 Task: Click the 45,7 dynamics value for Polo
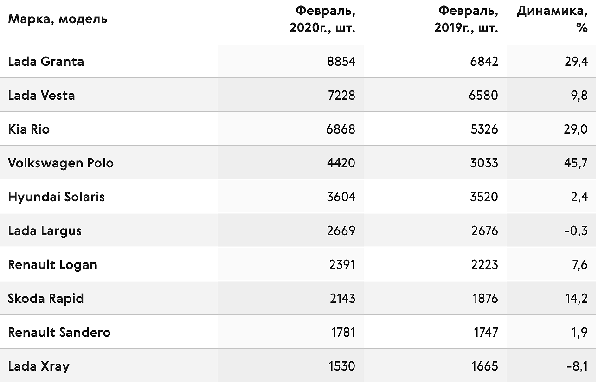[x=576, y=163]
